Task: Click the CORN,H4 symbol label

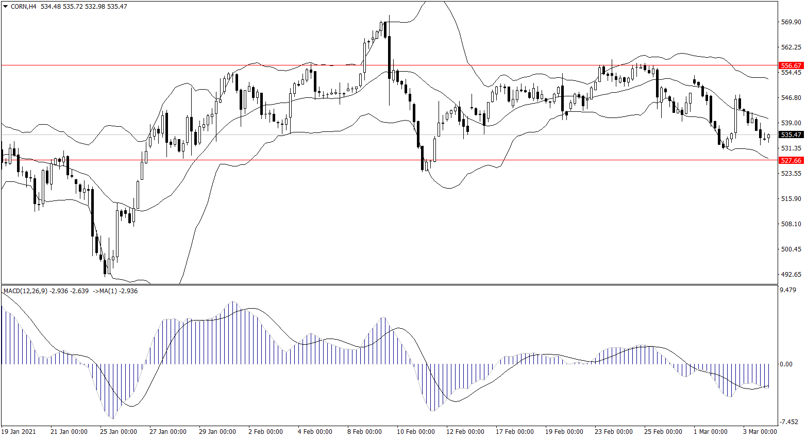Action: (24, 7)
